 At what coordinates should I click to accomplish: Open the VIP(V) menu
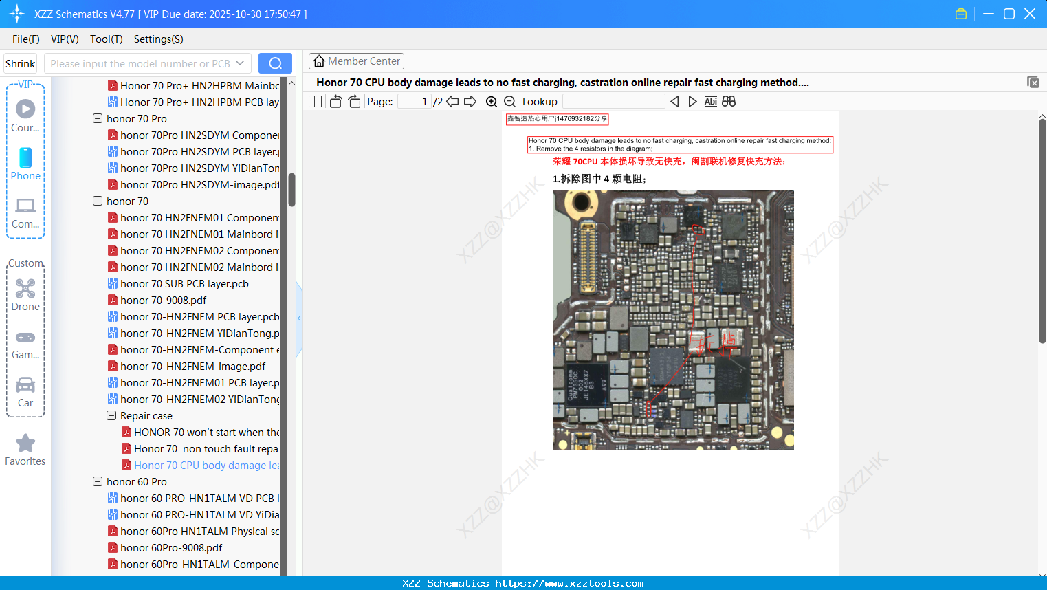point(65,39)
